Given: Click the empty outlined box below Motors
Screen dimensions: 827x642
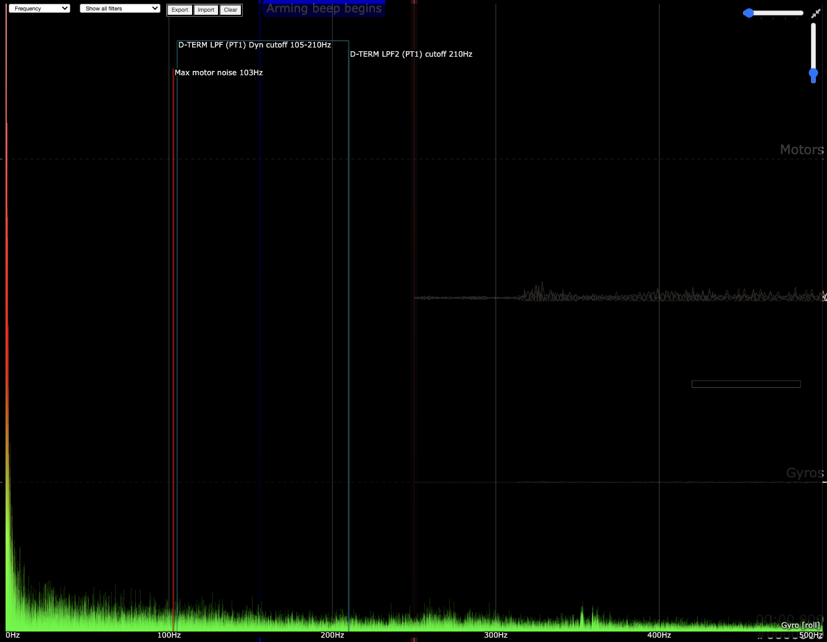Looking at the screenshot, I should 745,384.
